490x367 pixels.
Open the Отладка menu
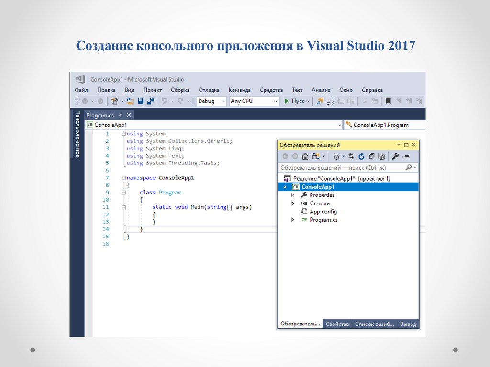tap(209, 90)
